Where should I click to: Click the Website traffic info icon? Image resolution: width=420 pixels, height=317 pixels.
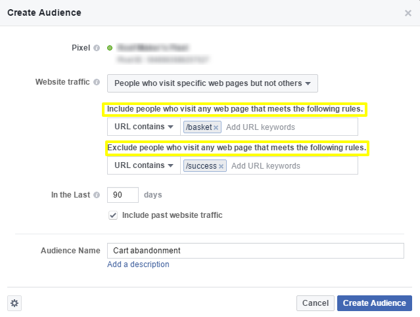coord(97,83)
